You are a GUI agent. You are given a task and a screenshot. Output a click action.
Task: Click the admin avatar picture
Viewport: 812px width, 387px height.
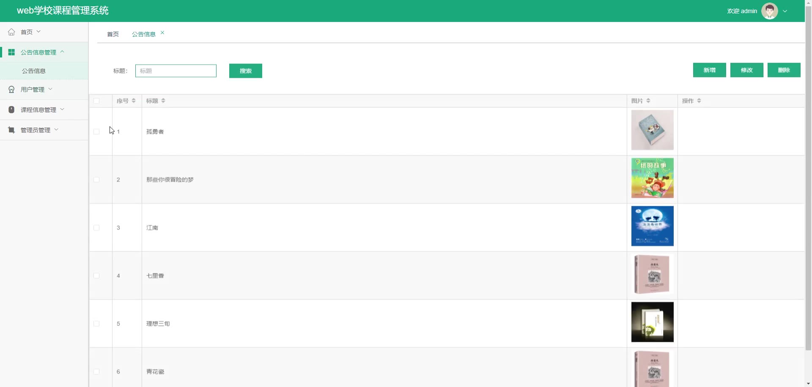click(x=769, y=11)
